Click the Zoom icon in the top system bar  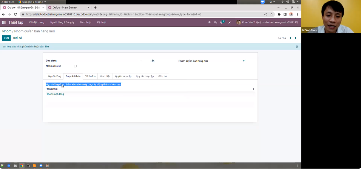click(x=263, y=2)
